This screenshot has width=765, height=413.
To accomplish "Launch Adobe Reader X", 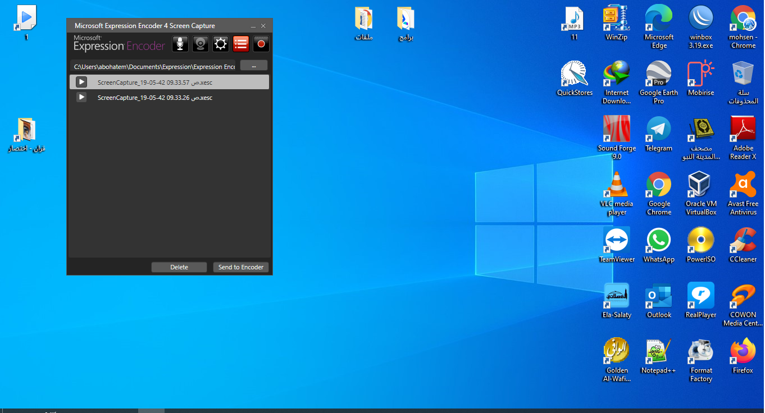I will (743, 137).
